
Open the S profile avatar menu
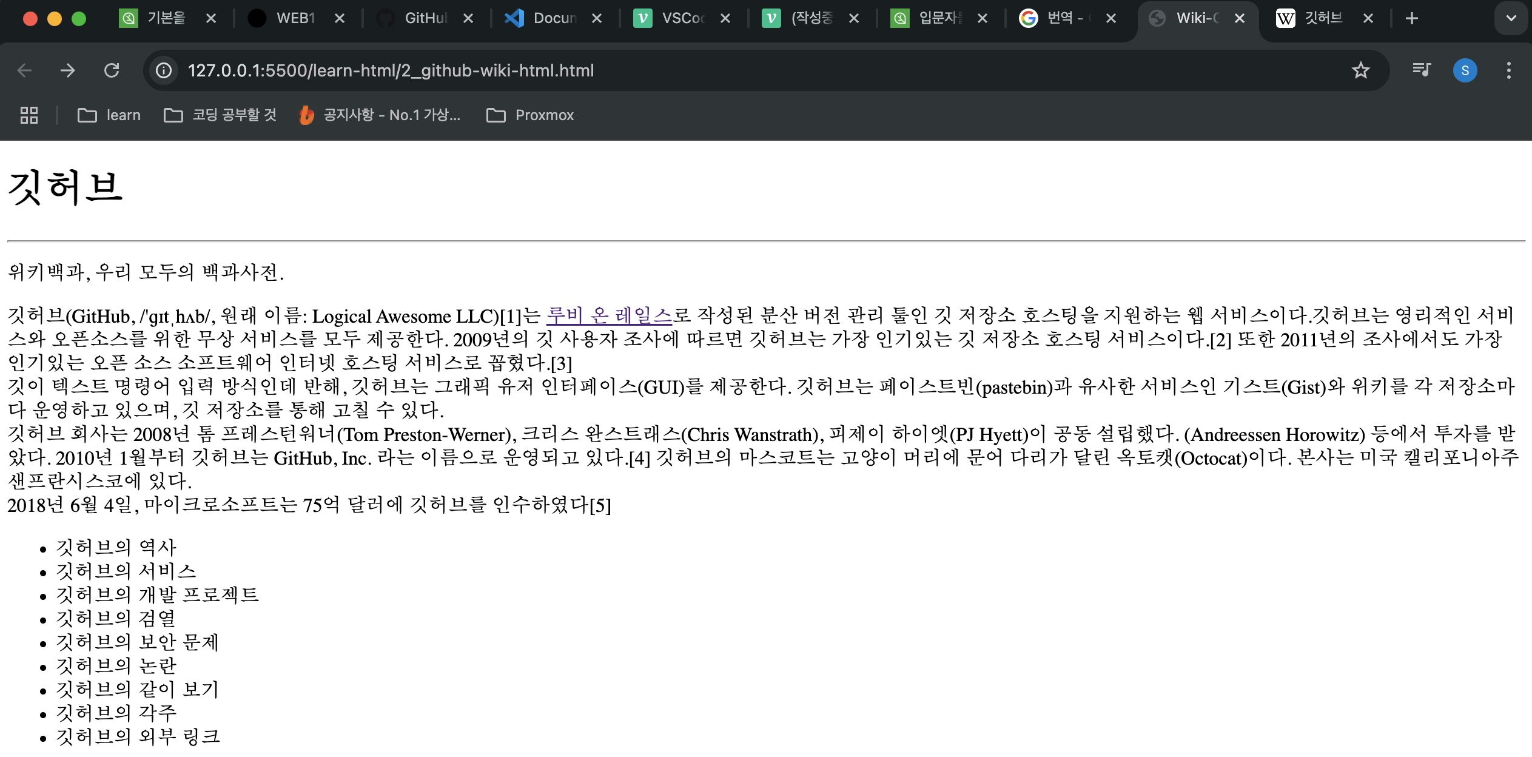tap(1465, 70)
